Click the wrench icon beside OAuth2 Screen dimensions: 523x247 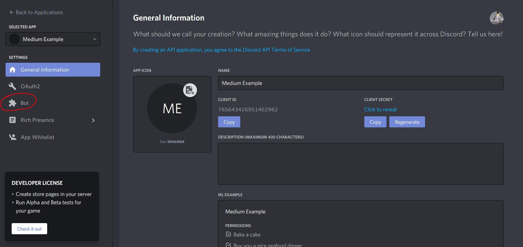pos(12,86)
